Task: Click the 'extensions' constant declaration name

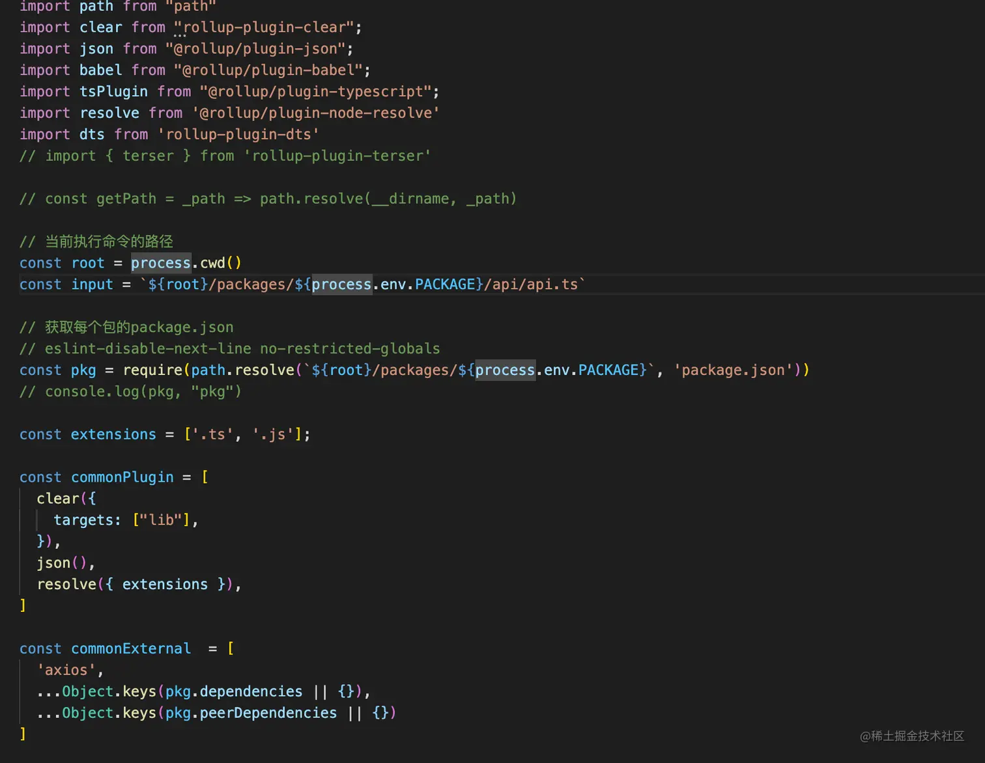Action: 113,435
